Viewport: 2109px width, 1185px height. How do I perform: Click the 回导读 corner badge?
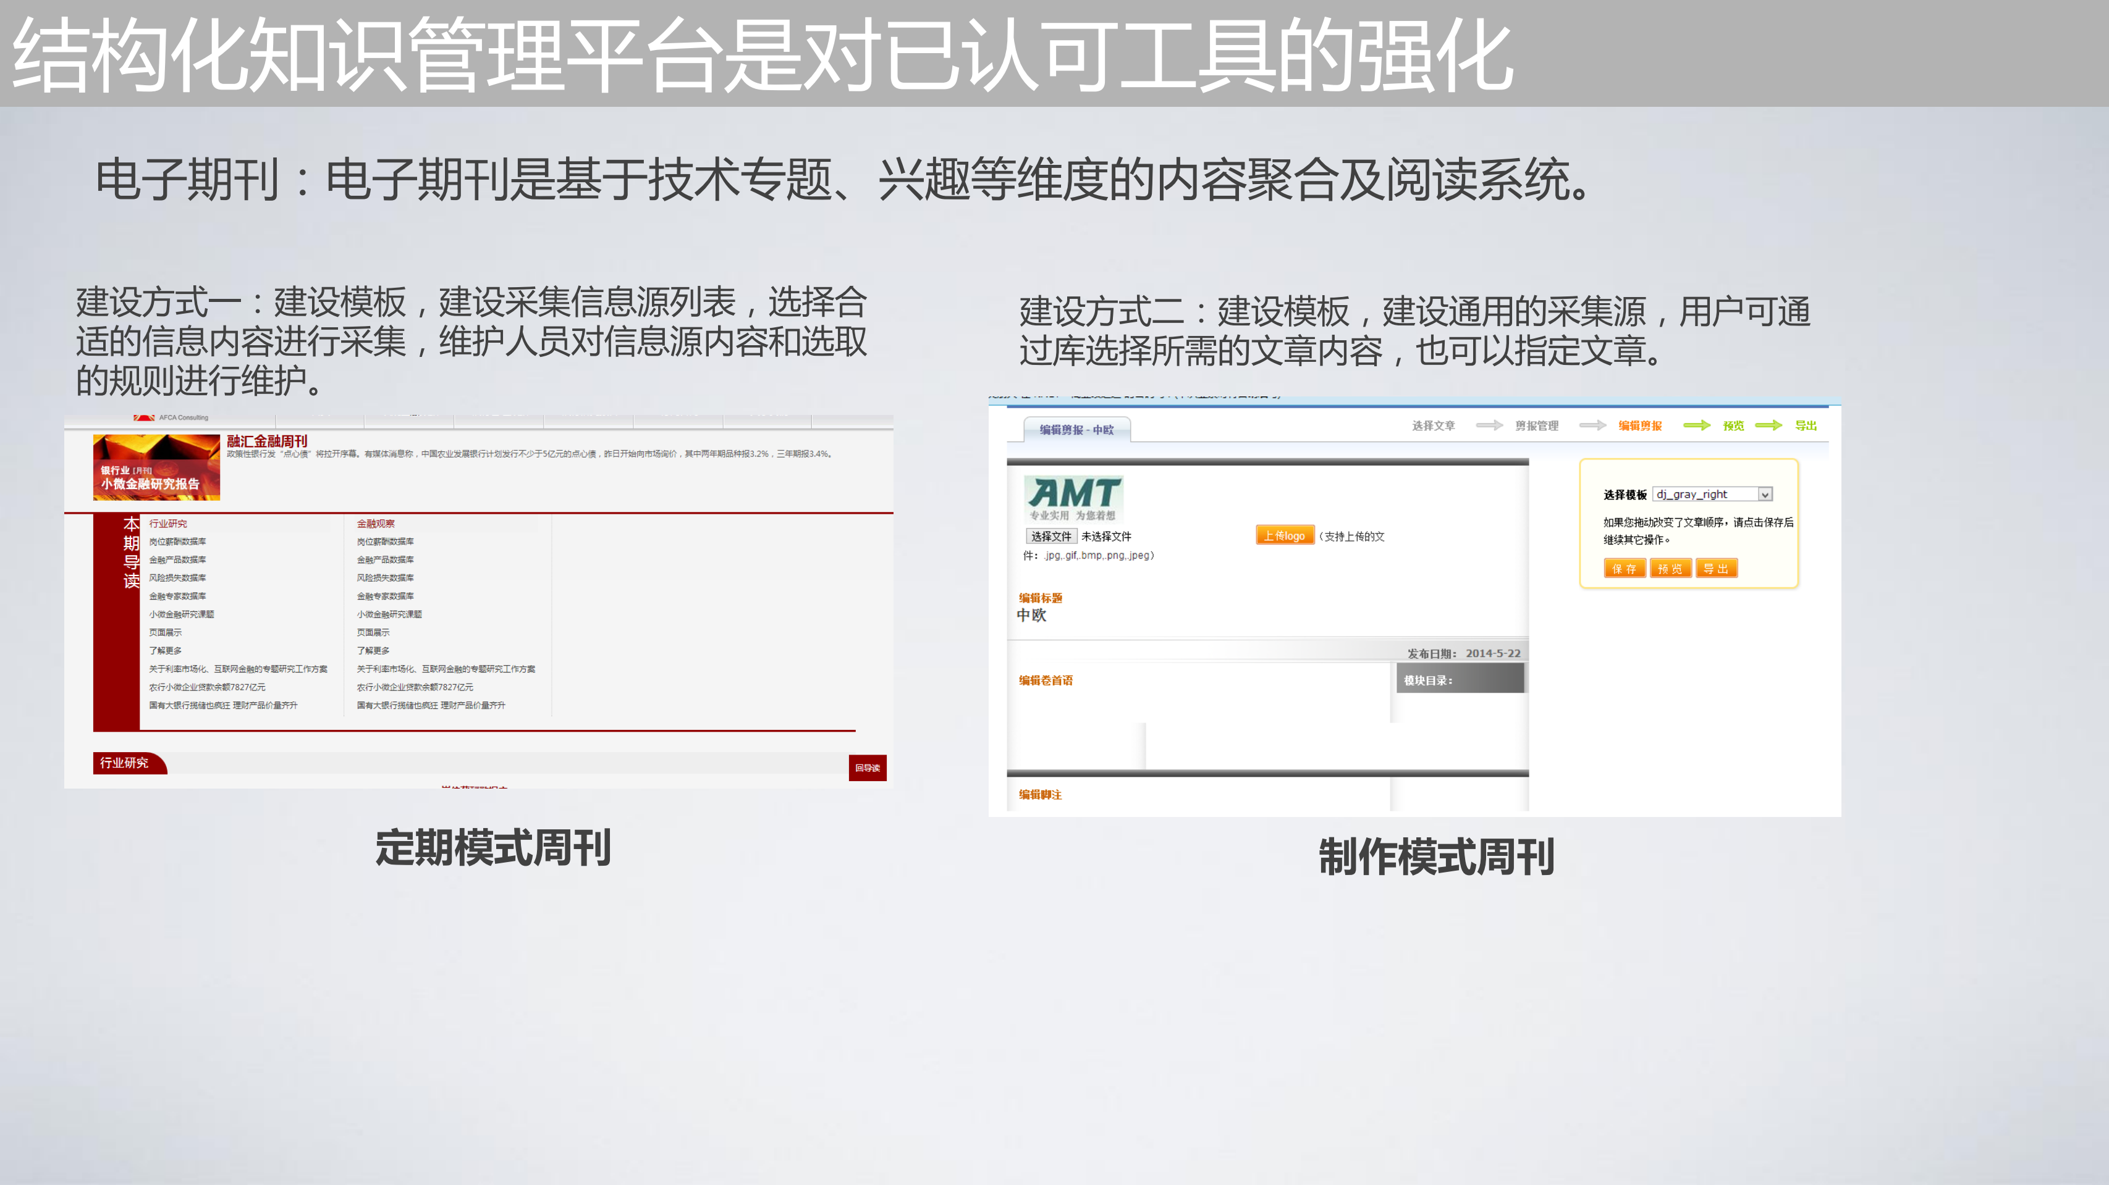[867, 768]
